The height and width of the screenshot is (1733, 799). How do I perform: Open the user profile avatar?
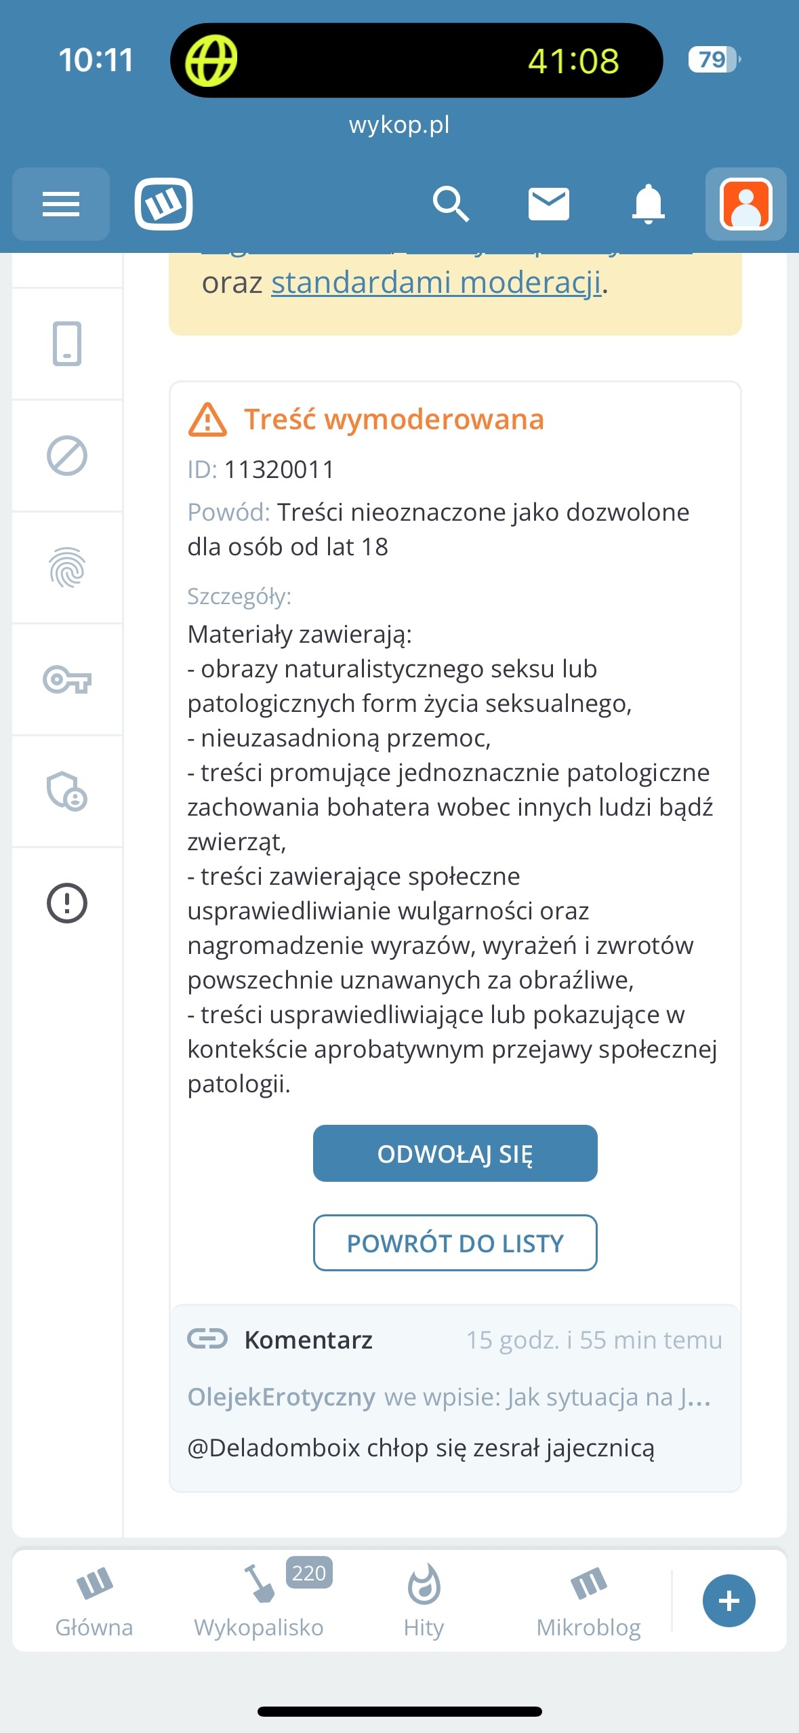click(745, 204)
